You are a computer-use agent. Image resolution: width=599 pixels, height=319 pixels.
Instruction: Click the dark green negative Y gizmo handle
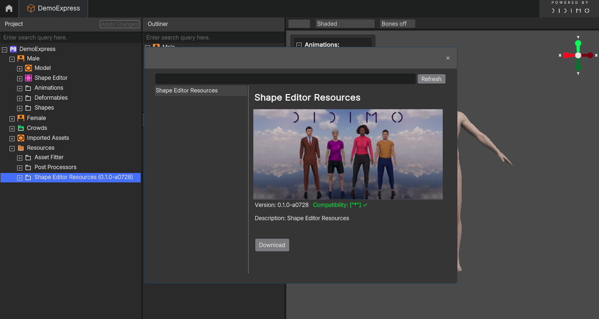[x=578, y=67]
